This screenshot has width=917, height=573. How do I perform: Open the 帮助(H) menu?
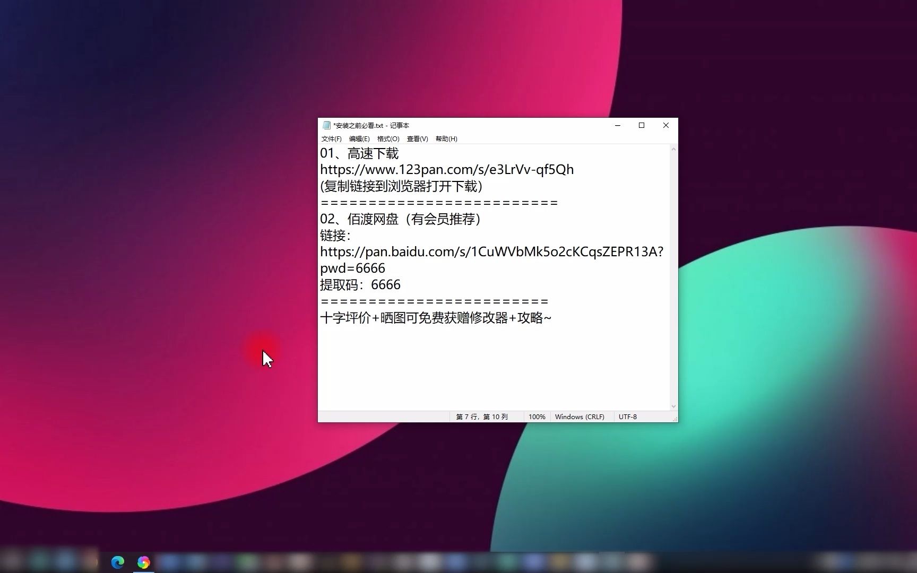click(446, 139)
